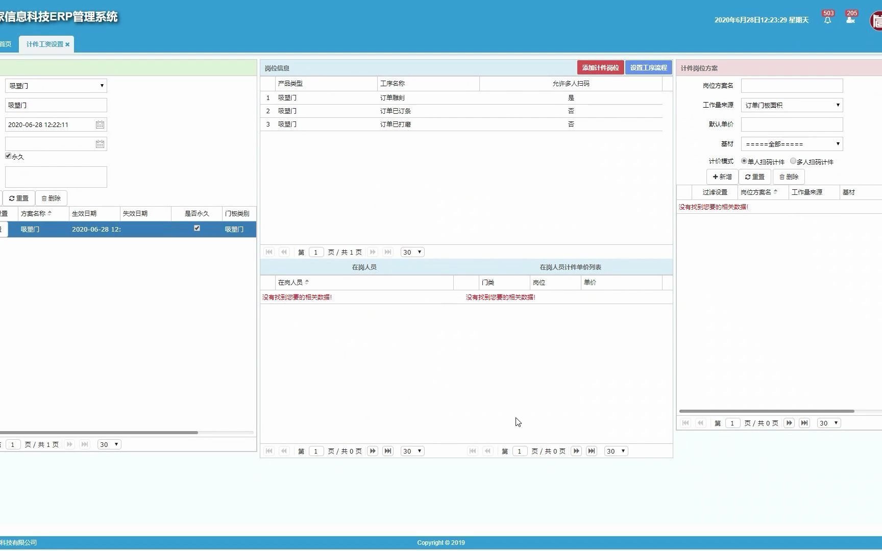This screenshot has width=882, height=551.
Task: Go to last page in 在岗人员 pager
Action: click(x=388, y=451)
